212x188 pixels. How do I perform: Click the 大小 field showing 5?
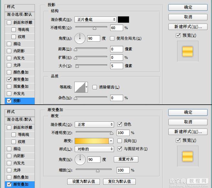117,66
